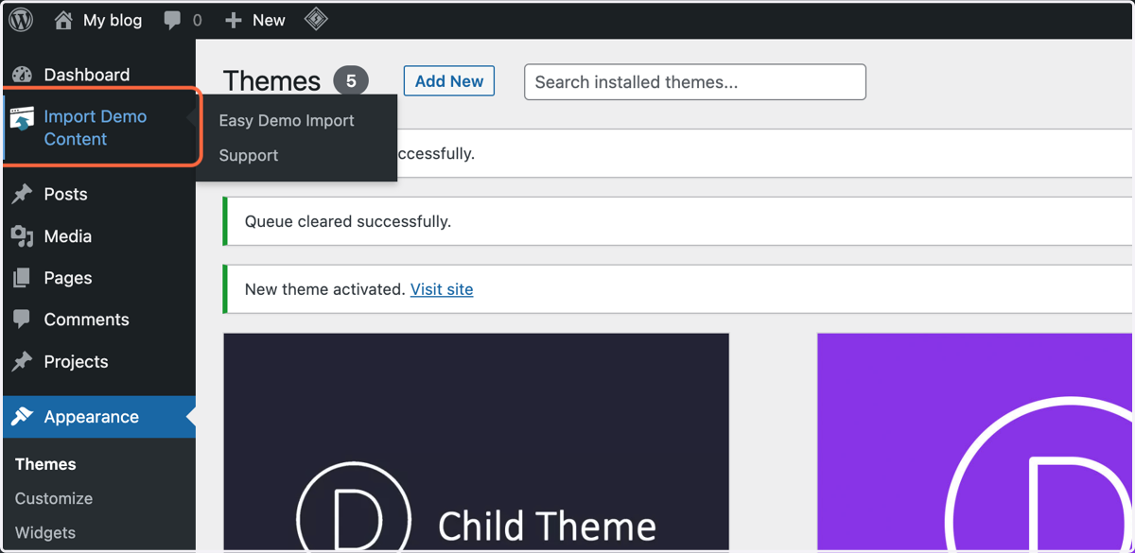This screenshot has height=553, width=1135.
Task: Click the Pages document icon
Action: [23, 278]
